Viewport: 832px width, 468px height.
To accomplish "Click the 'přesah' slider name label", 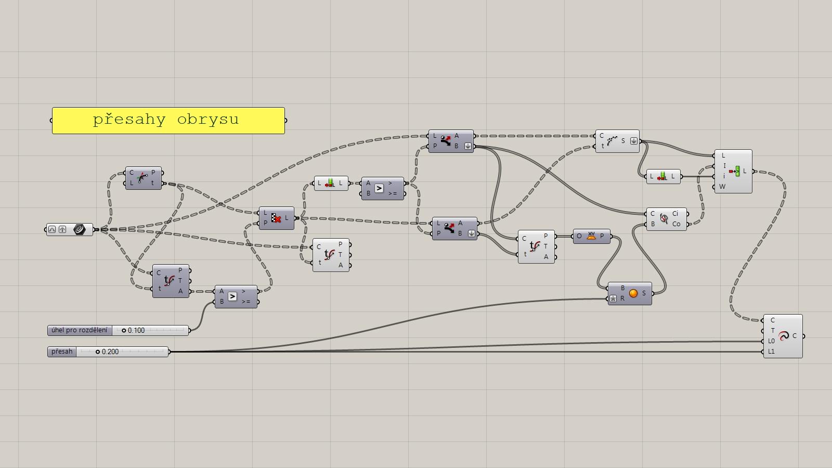I will tap(62, 352).
